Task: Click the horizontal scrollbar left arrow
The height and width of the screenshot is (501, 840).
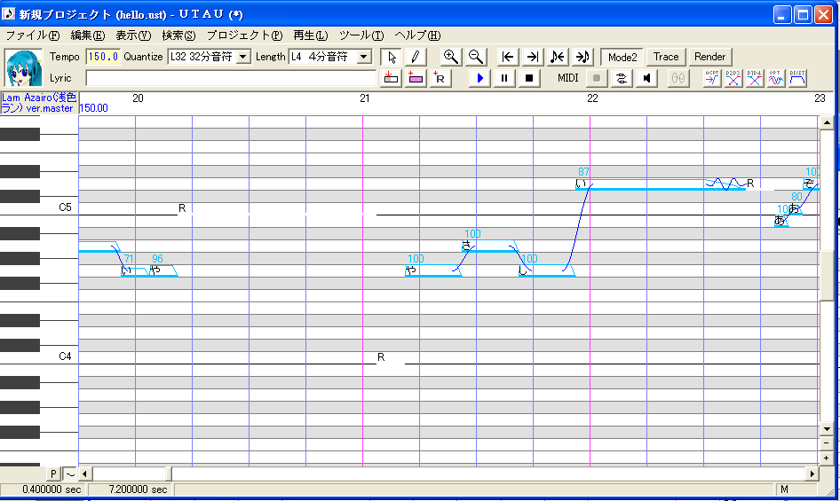Action: pyautogui.click(x=84, y=474)
